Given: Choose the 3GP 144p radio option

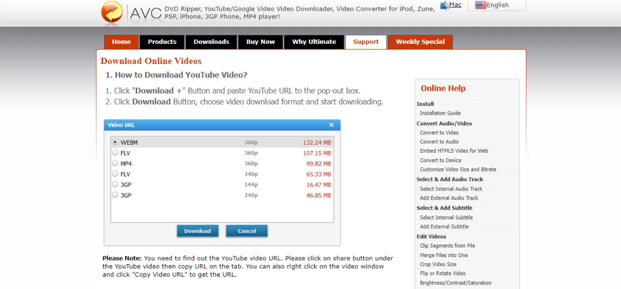Looking at the screenshot, I should [115, 185].
